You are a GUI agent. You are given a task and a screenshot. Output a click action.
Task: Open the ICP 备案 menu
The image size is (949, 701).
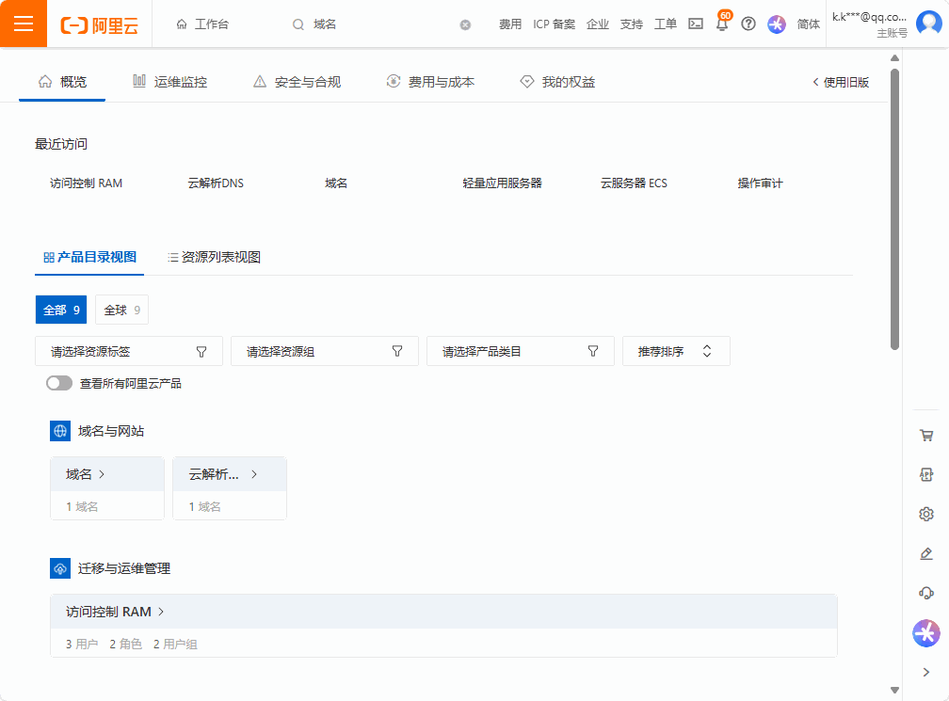click(x=554, y=24)
